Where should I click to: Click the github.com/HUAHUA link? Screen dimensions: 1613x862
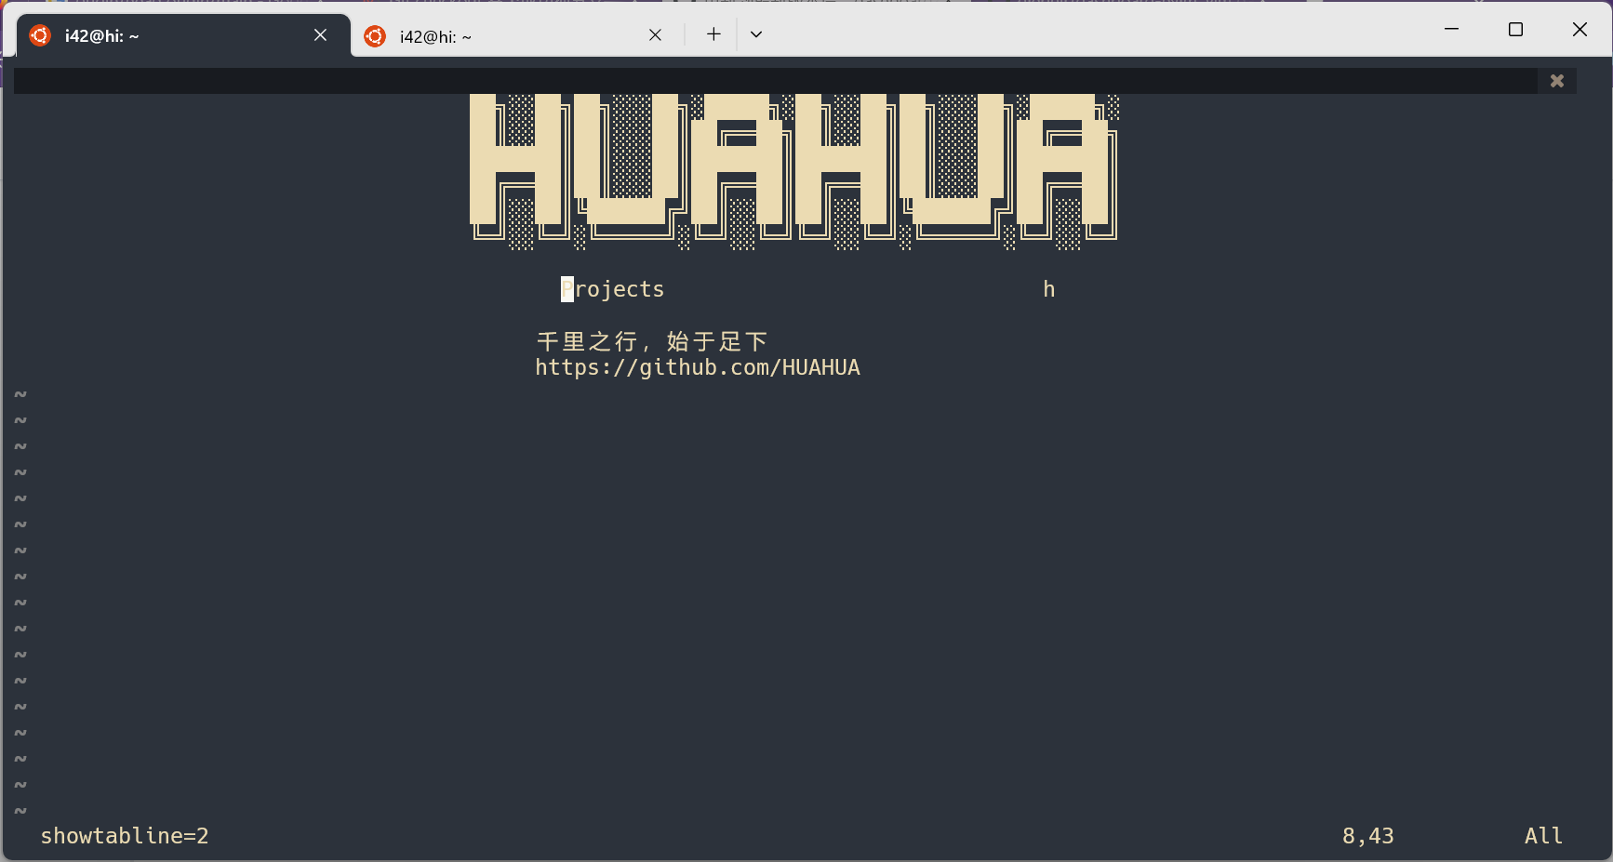[x=698, y=366]
